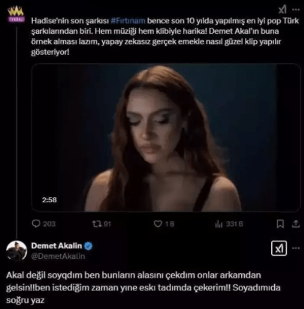Open the crown avatar of the original poster
Viewport: 304px width, 309px height.
point(16,13)
